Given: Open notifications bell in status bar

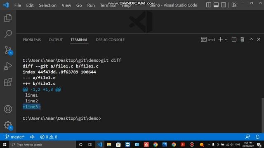Looking at the screenshot, I should [257, 137].
